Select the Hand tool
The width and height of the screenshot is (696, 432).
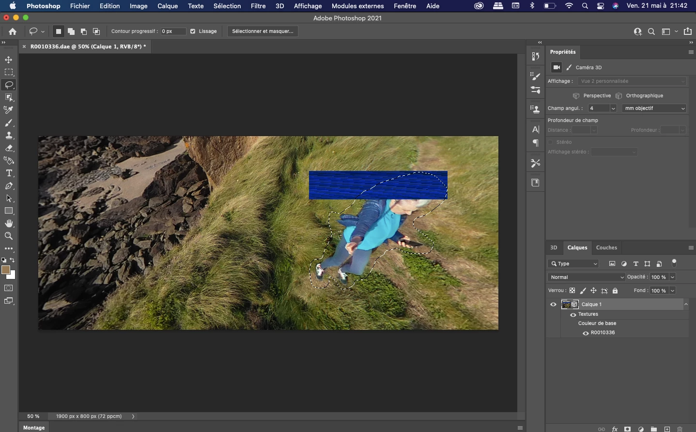9,224
